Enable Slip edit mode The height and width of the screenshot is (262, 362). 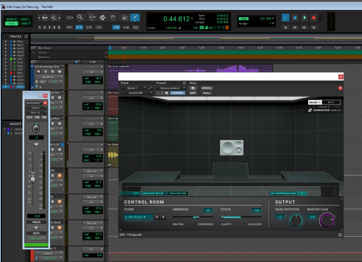tap(11, 24)
